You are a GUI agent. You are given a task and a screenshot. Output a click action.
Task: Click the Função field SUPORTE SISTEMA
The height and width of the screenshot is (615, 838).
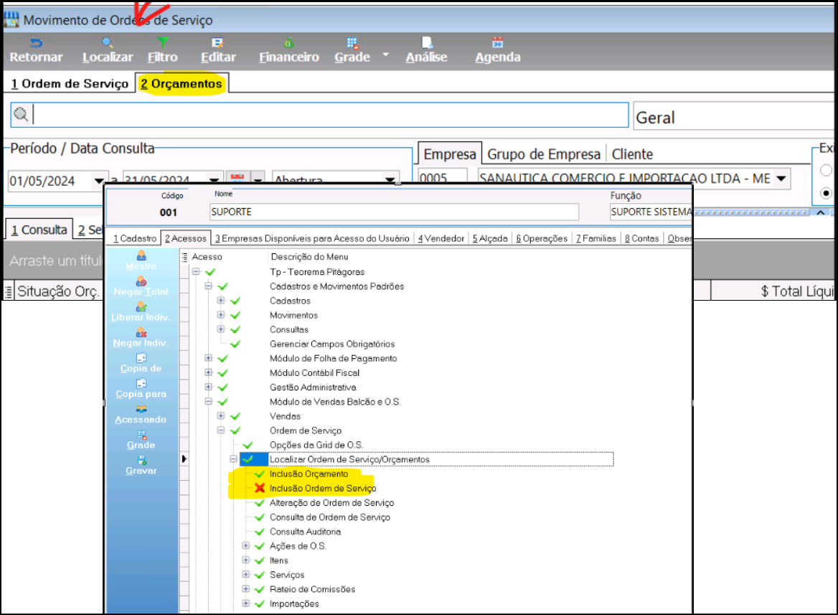pos(651,212)
